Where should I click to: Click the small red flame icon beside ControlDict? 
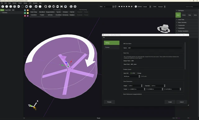25,16
